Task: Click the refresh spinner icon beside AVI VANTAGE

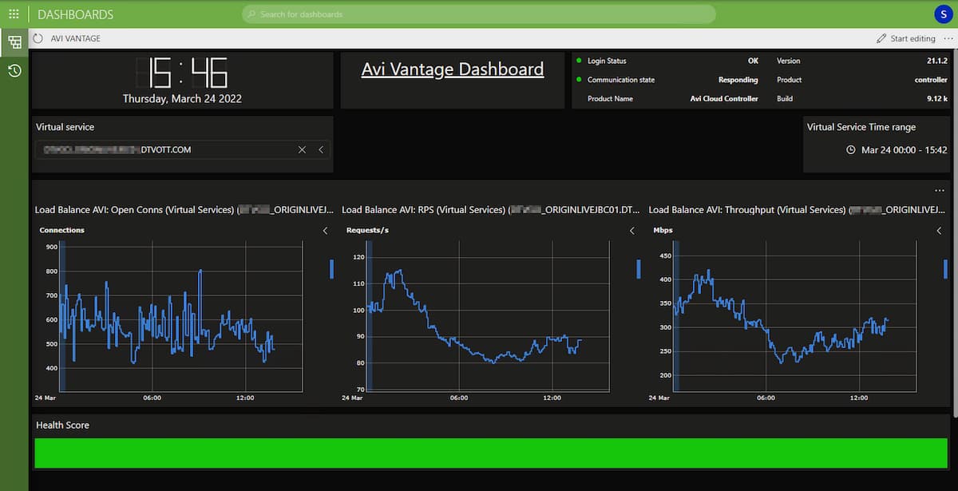Action: point(38,38)
